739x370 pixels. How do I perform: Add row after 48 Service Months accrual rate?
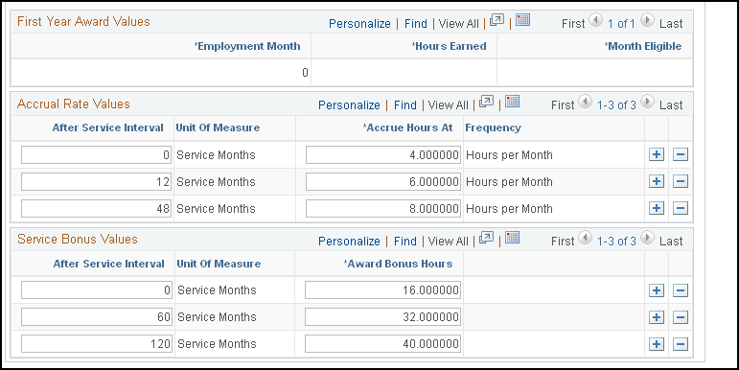657,208
